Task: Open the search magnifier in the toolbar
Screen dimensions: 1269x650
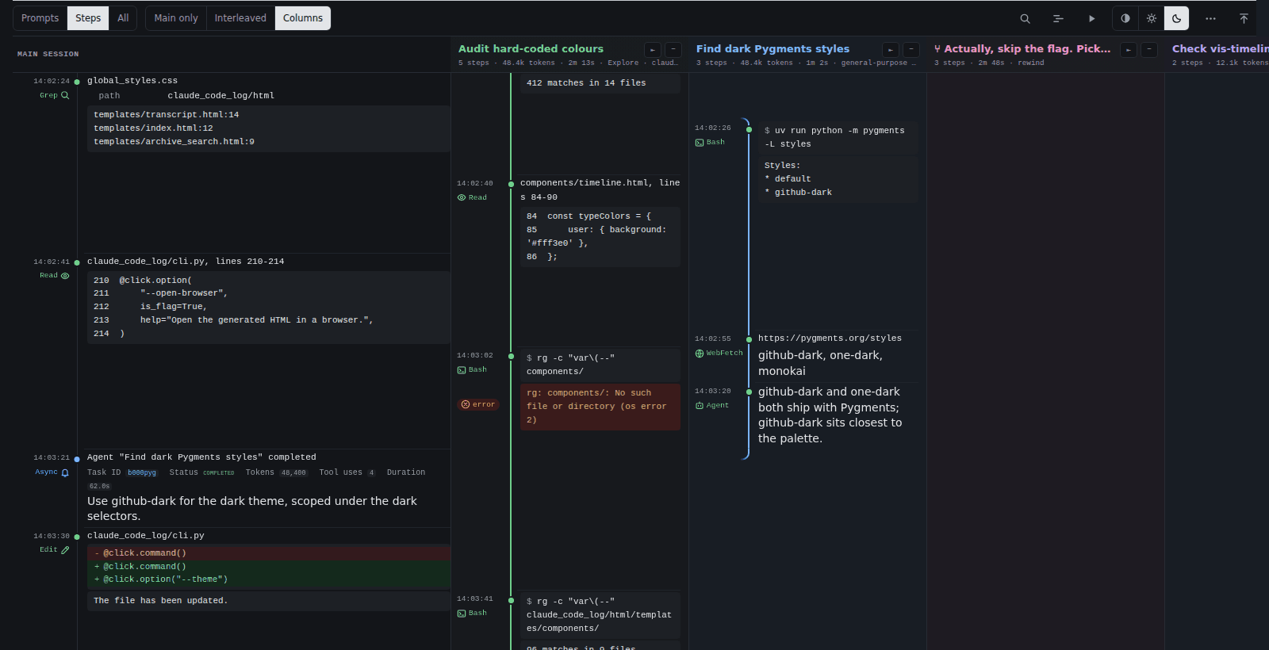Action: click(x=1025, y=18)
